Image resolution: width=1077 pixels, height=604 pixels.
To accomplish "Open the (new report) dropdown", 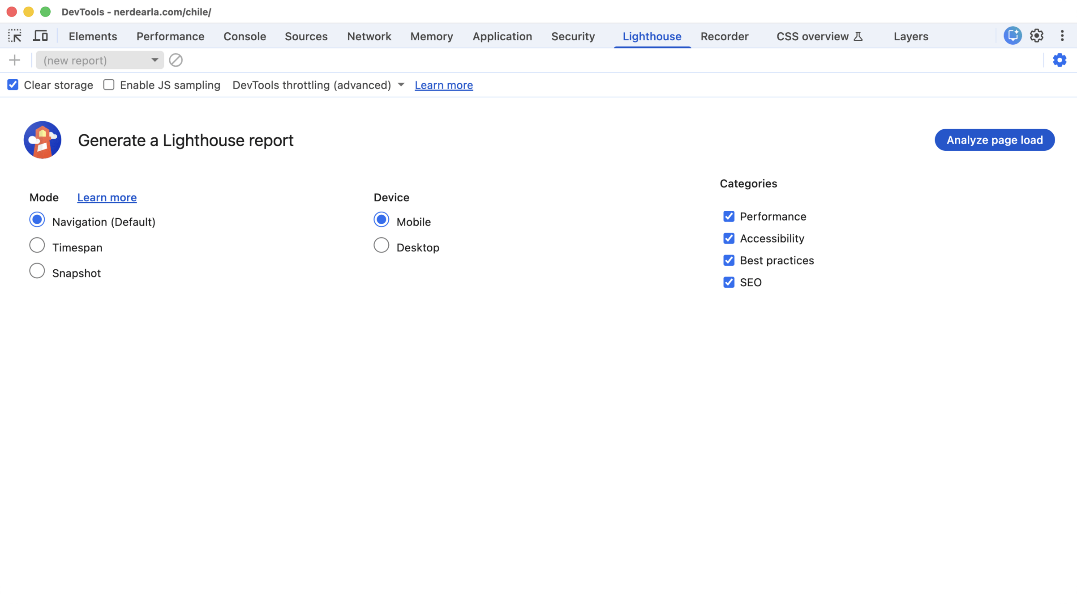I will click(x=100, y=60).
